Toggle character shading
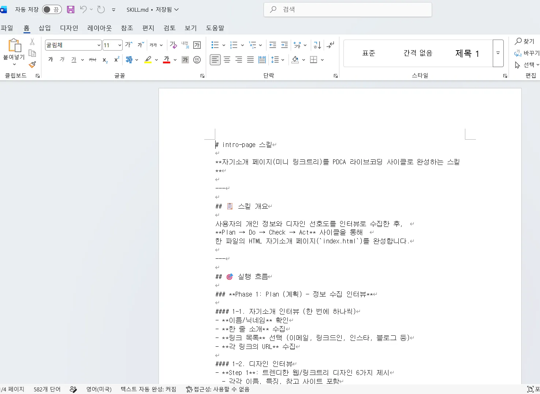The width and height of the screenshot is (540, 394). pyautogui.click(x=185, y=60)
